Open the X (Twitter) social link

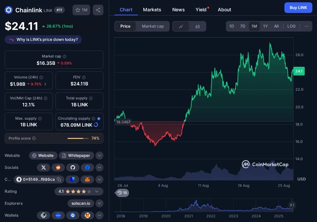click(x=44, y=167)
